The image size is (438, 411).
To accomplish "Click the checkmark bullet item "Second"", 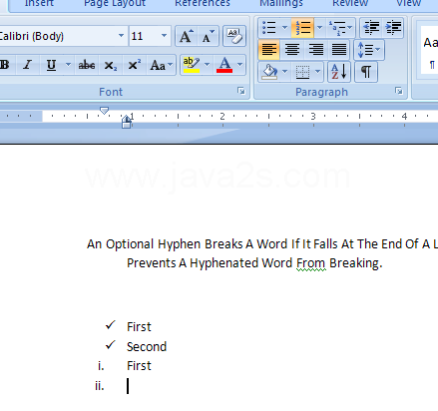I will point(147,346).
